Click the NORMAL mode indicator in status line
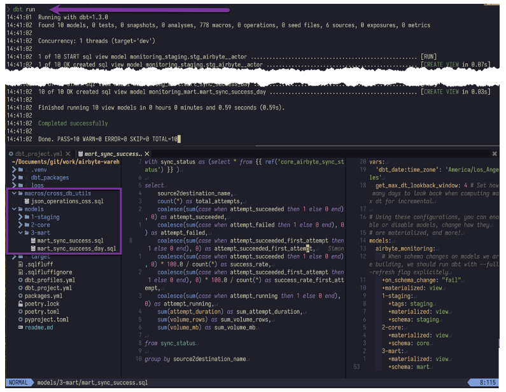The image size is (506, 392). coord(18,382)
